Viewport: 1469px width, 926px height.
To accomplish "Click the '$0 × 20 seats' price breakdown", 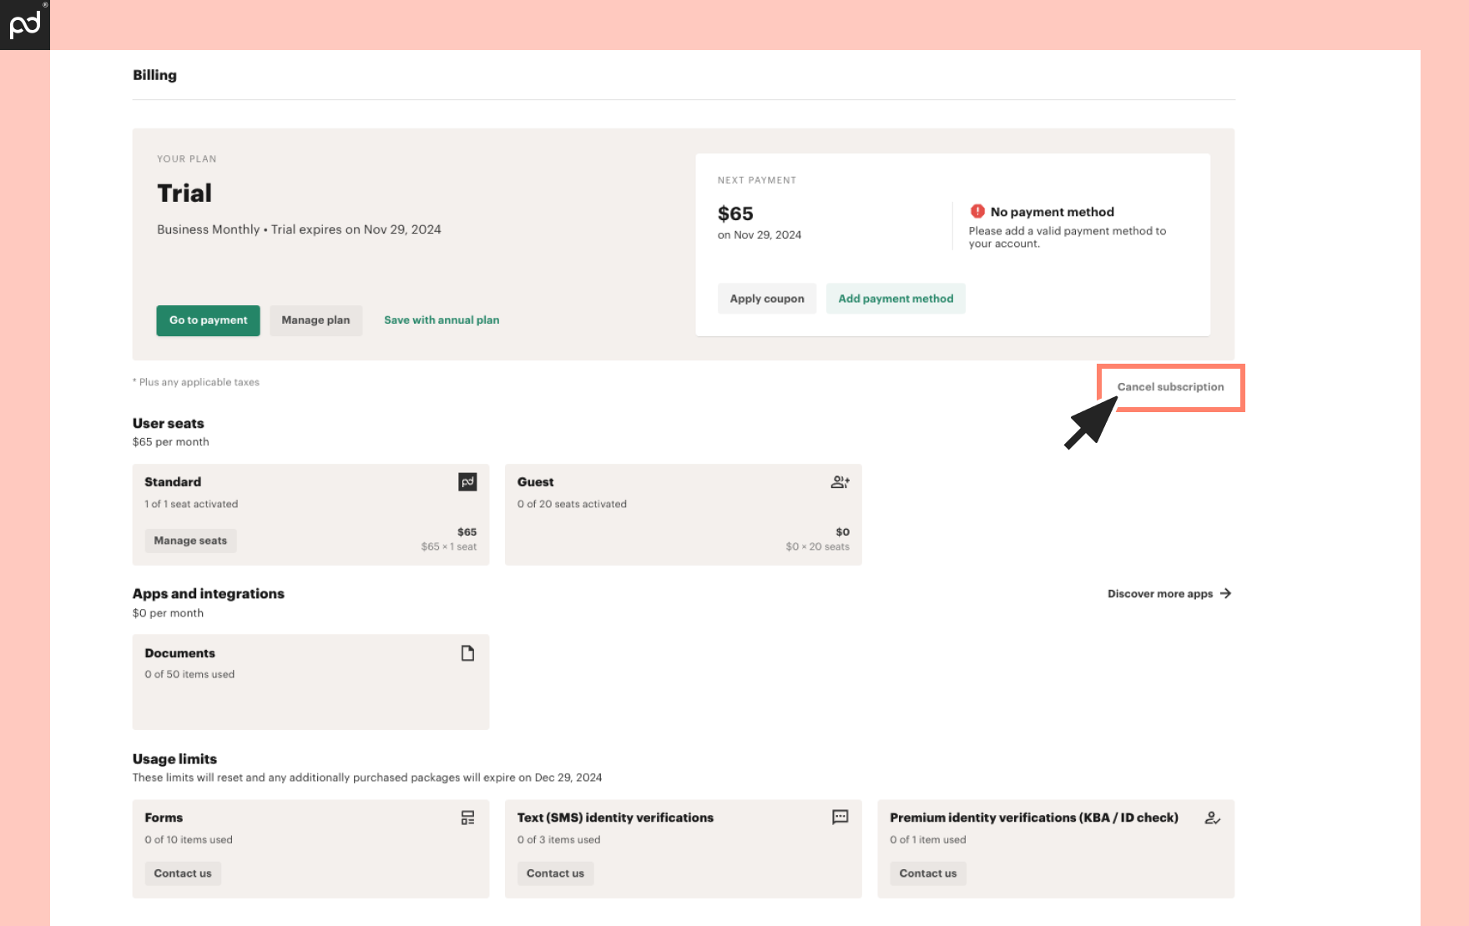I will tap(817, 547).
